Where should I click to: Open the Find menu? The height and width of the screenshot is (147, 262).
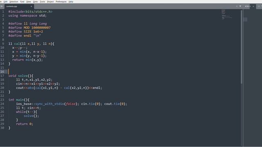pyautogui.click(x=22, y=2)
